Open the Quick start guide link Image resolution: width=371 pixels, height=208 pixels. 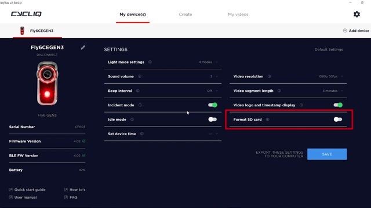click(30, 190)
